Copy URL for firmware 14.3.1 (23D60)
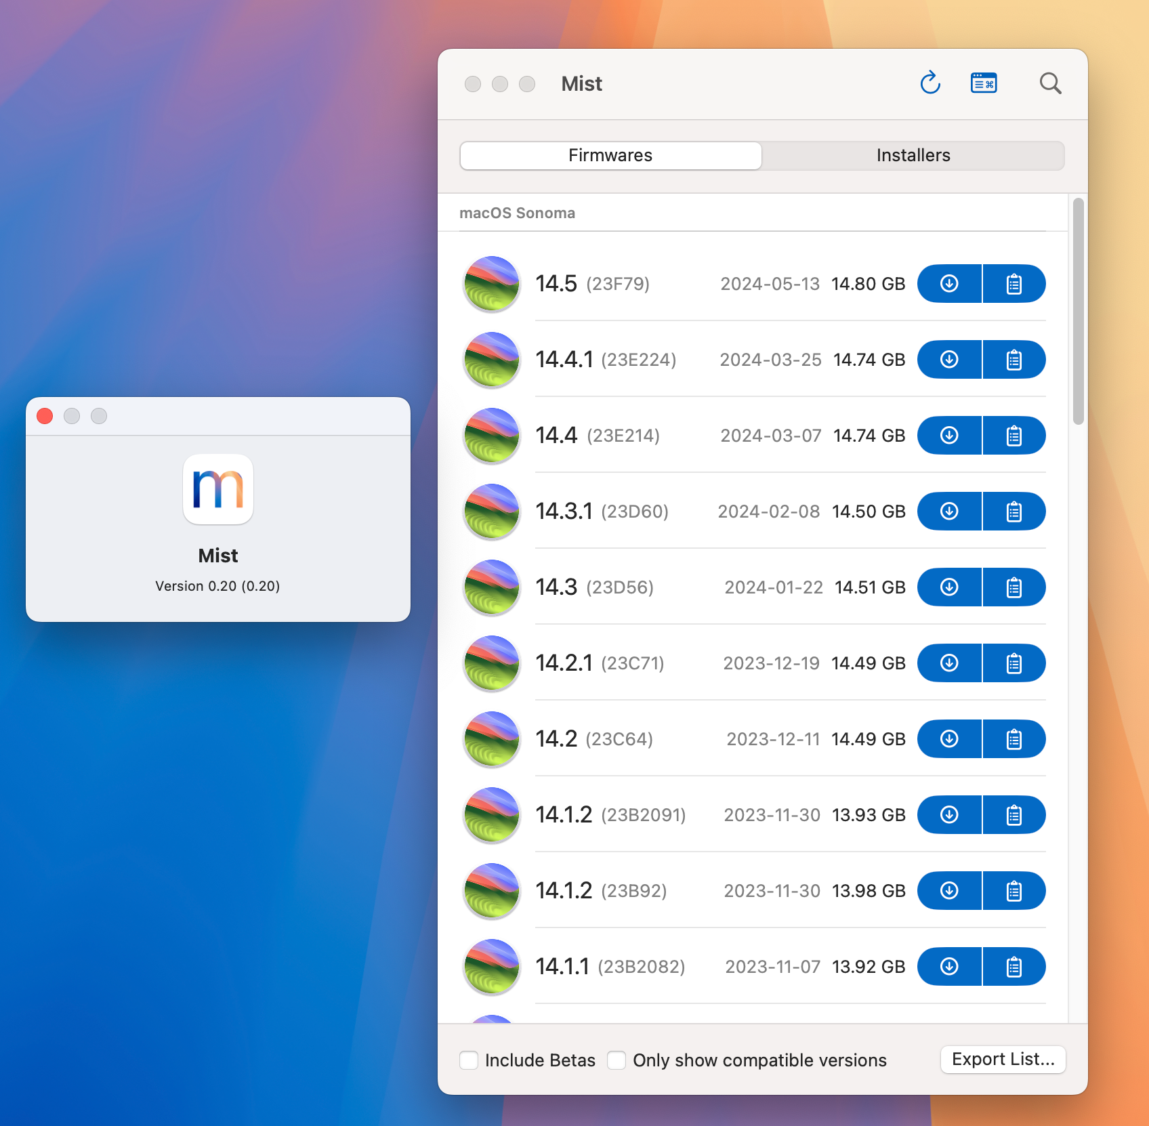 tap(1014, 511)
